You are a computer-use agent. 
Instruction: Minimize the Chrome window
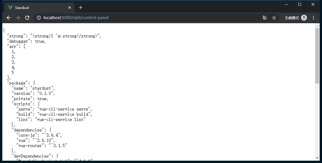coord(286,4)
